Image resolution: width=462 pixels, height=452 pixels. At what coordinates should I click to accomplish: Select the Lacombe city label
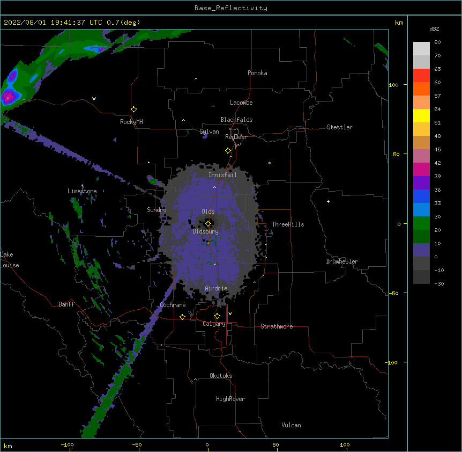click(x=241, y=103)
